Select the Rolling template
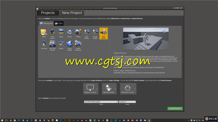The width and height of the screenshot is (218, 122). [x=78, y=33]
